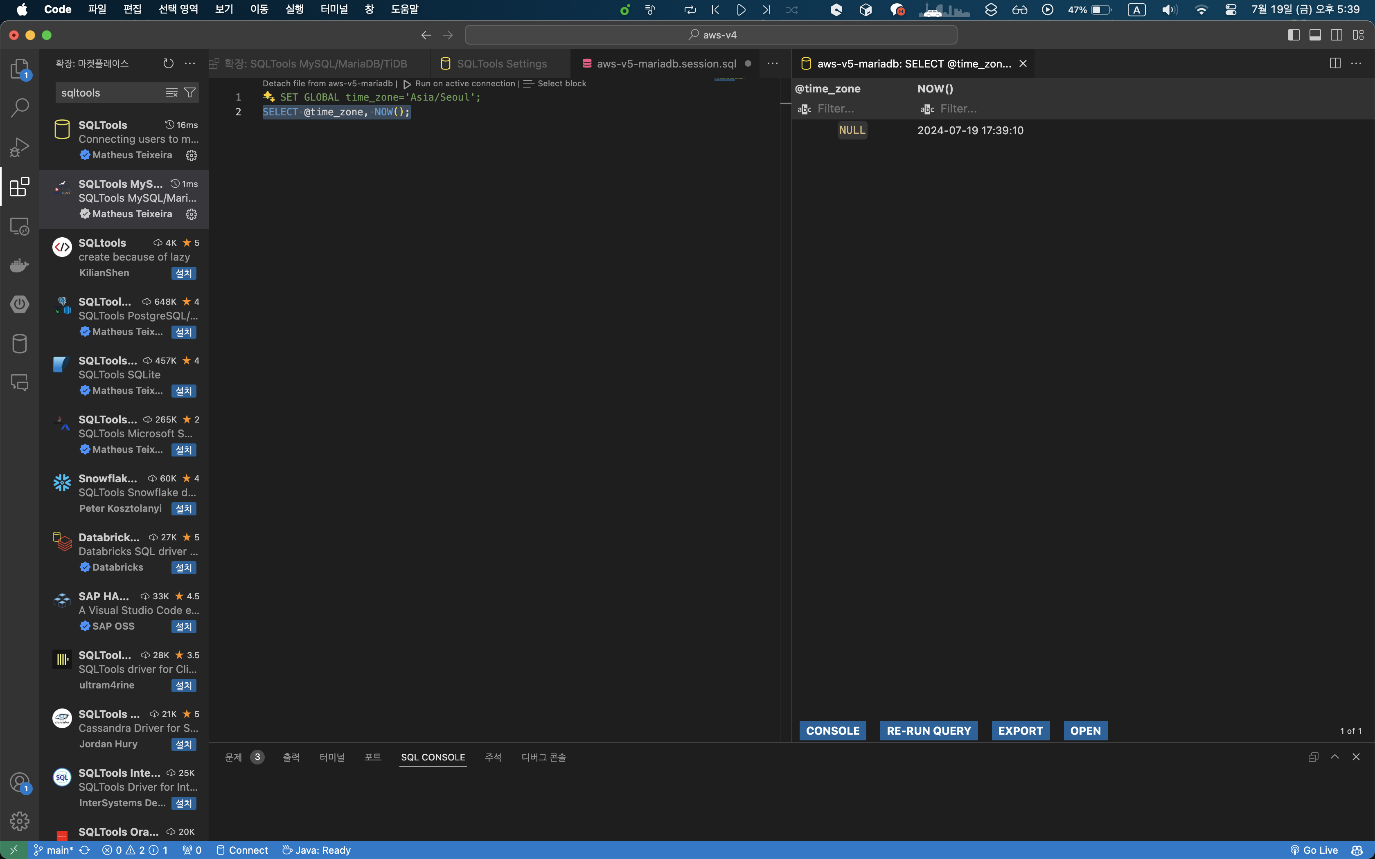
Task: Switch to the SQLTools Settings tab
Action: (501, 64)
